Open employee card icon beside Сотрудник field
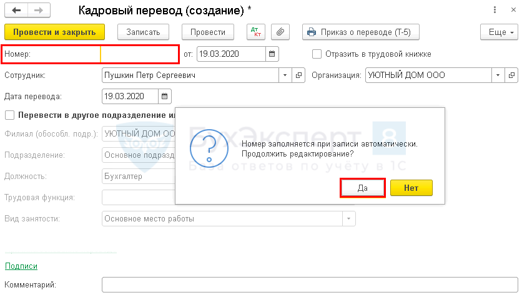This screenshot has height=295, width=522. (299, 75)
